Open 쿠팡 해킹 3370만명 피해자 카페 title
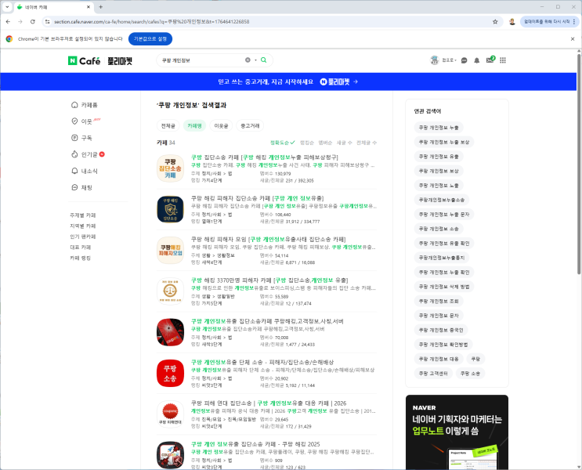582x470 pixels. click(x=269, y=280)
